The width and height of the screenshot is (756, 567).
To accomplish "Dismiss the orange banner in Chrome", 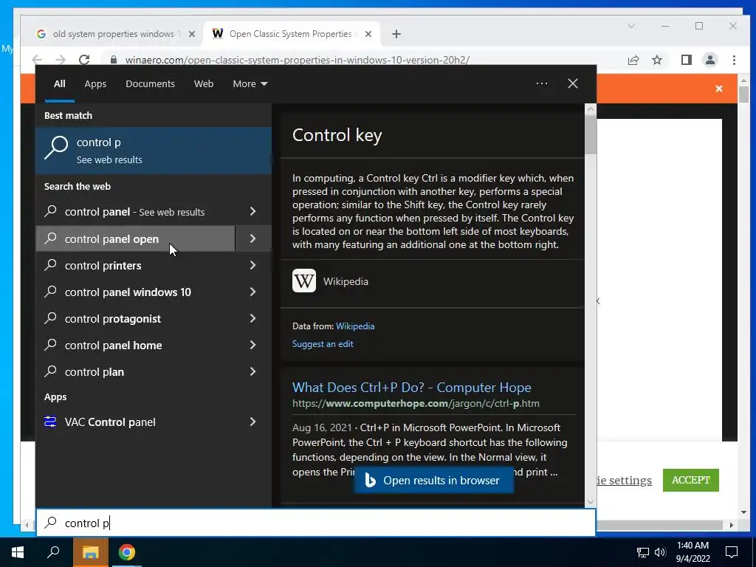I will 719,89.
